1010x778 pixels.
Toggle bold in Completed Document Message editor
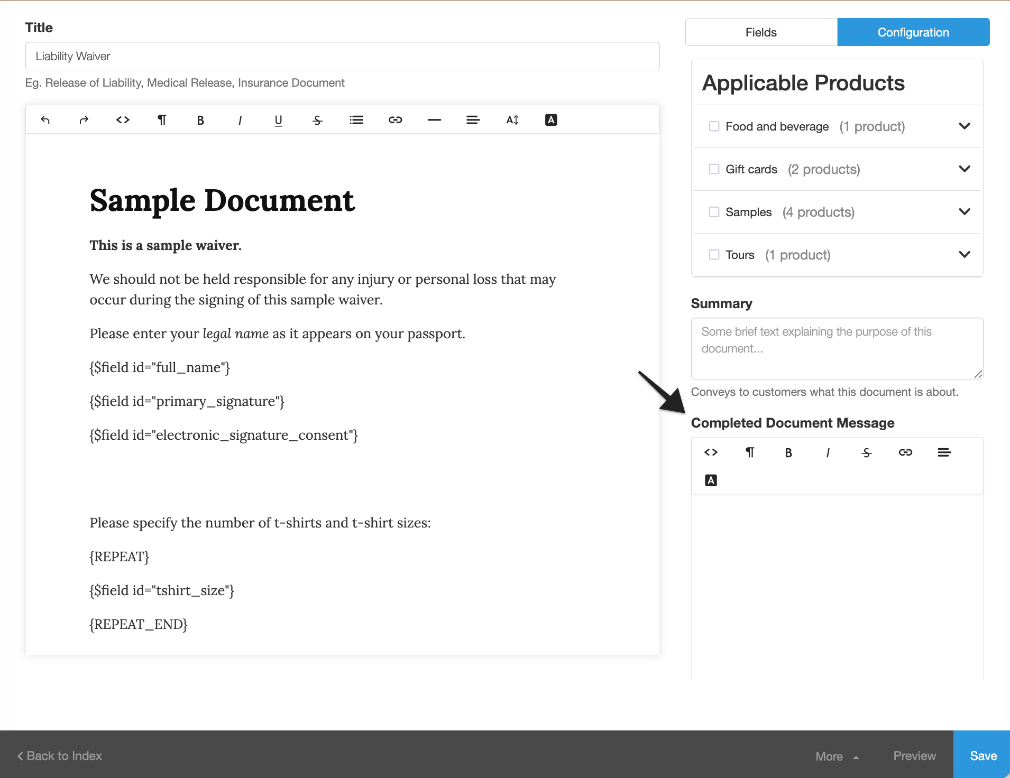click(x=788, y=452)
